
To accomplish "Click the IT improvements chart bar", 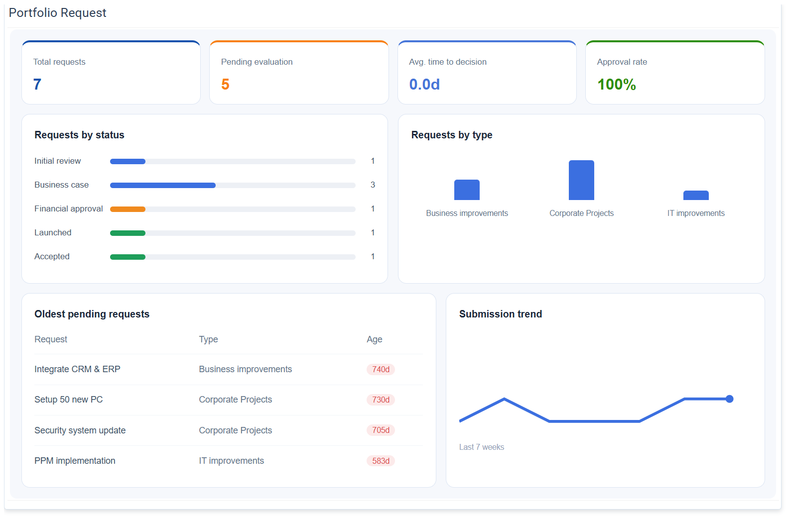I will [x=696, y=195].
